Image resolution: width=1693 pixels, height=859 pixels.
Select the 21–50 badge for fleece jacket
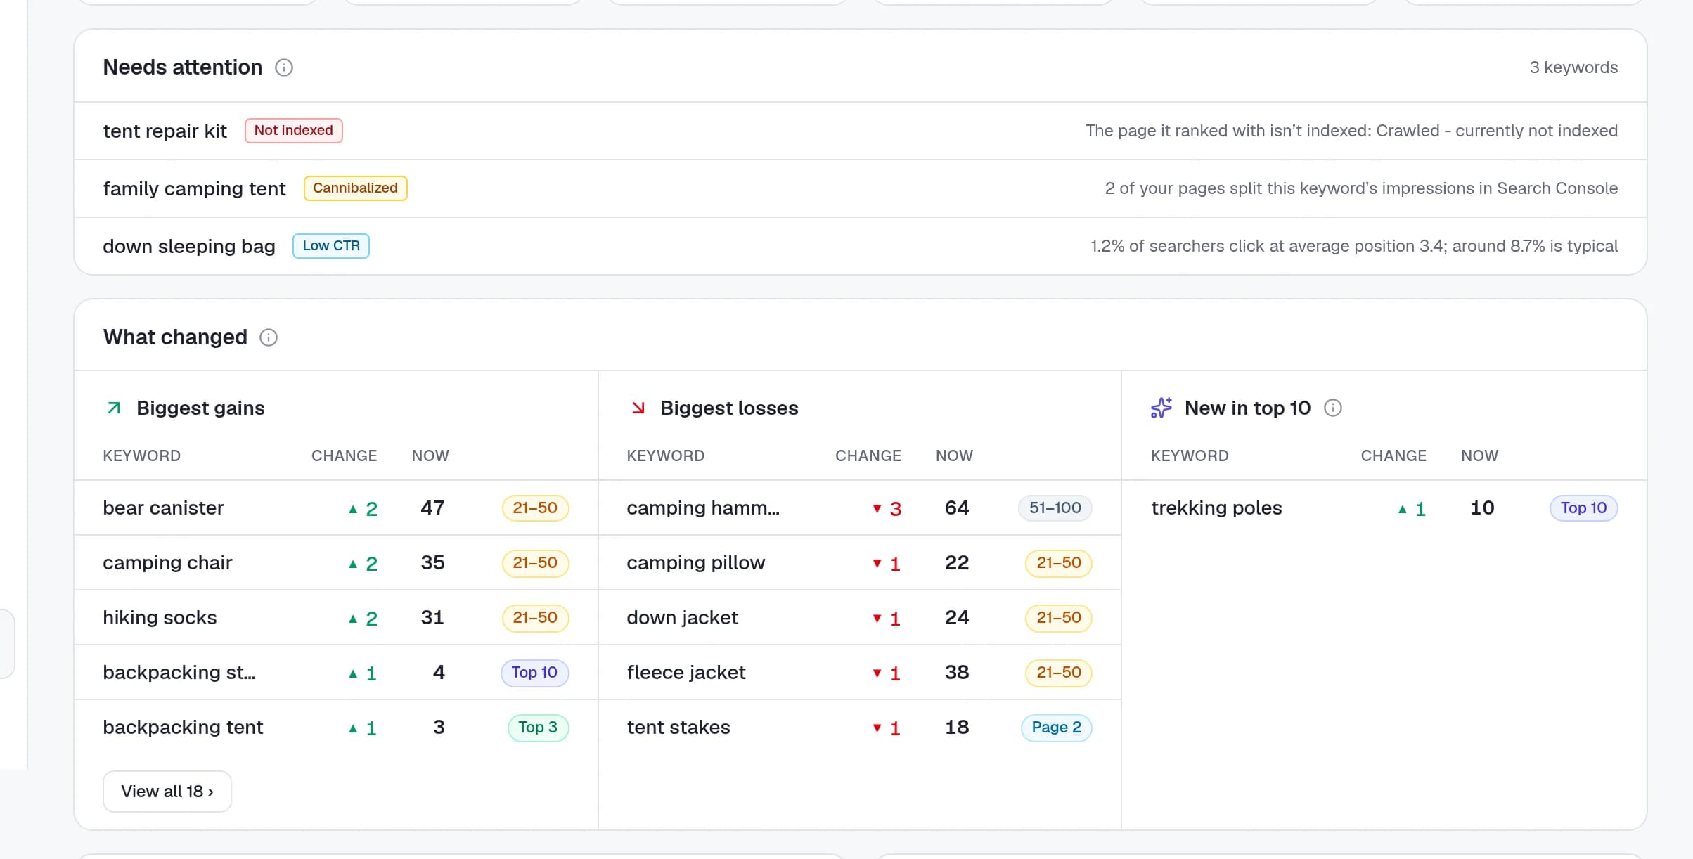pyautogui.click(x=1059, y=673)
